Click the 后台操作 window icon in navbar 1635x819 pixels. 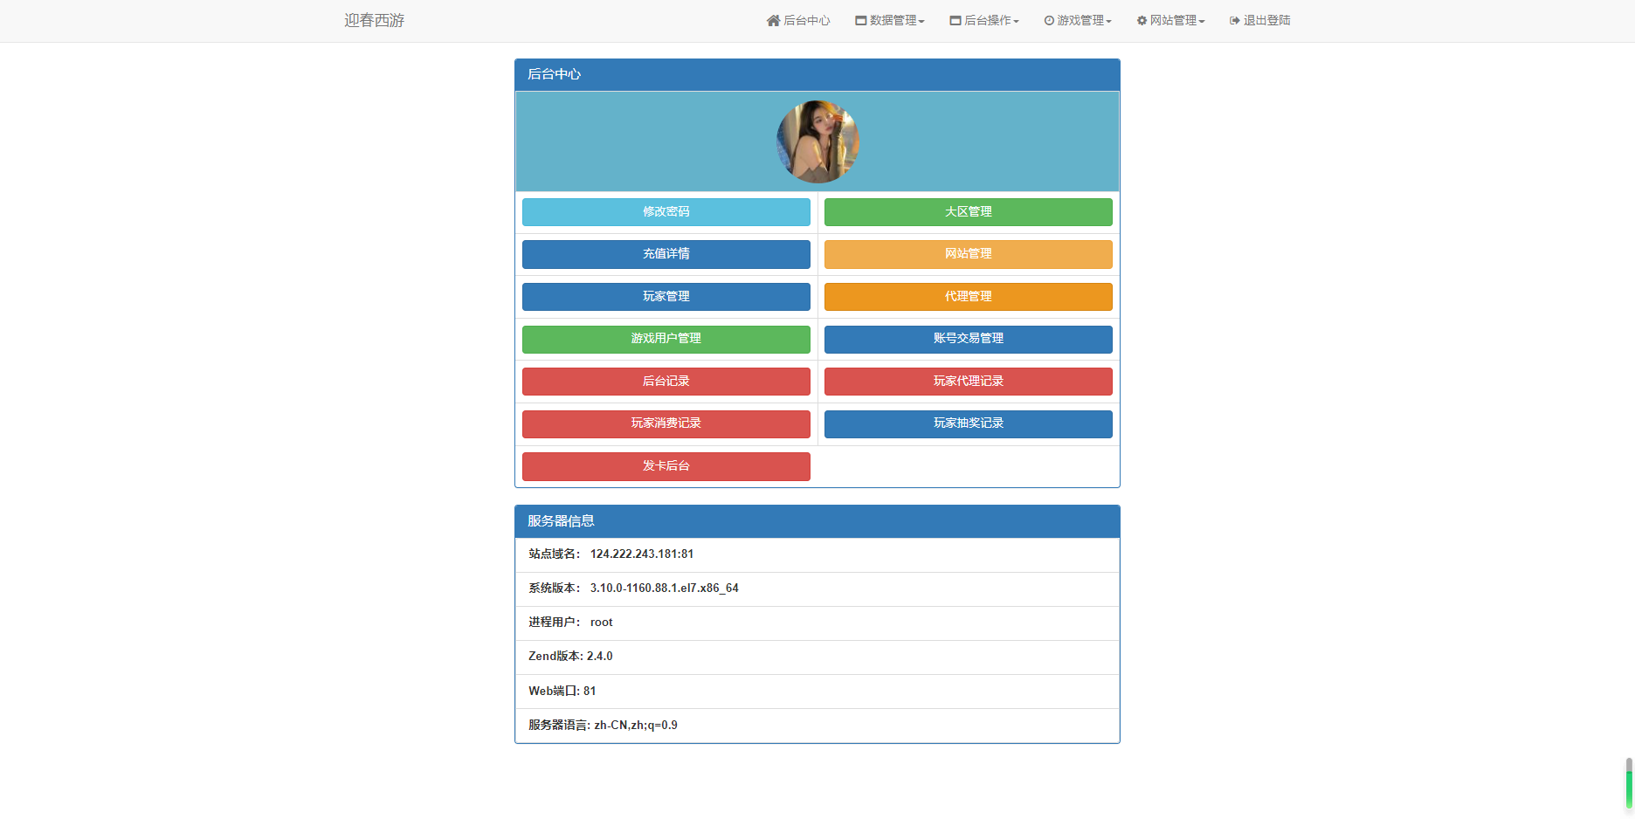(x=955, y=20)
